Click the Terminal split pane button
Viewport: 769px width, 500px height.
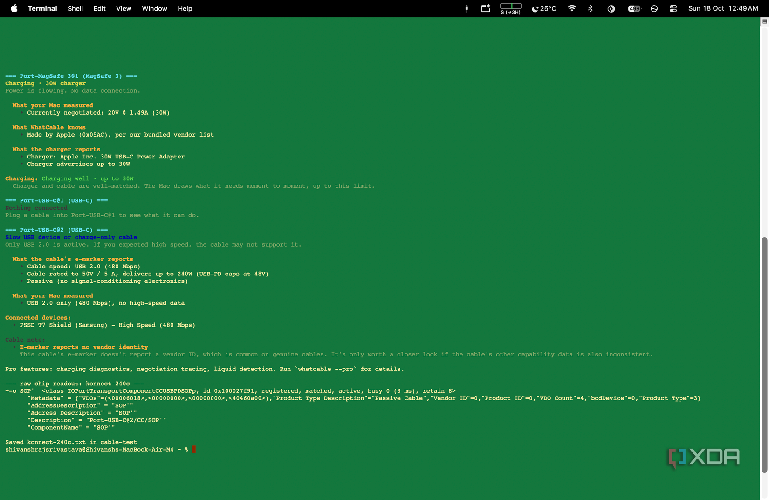click(764, 21)
